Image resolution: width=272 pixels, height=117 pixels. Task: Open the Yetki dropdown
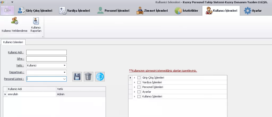click(x=65, y=65)
